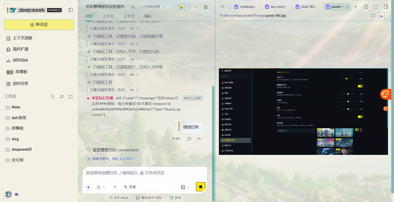Expand the 已重试模型请求（4/5）row
Screen dimensions: 394x202
pos(114,59)
